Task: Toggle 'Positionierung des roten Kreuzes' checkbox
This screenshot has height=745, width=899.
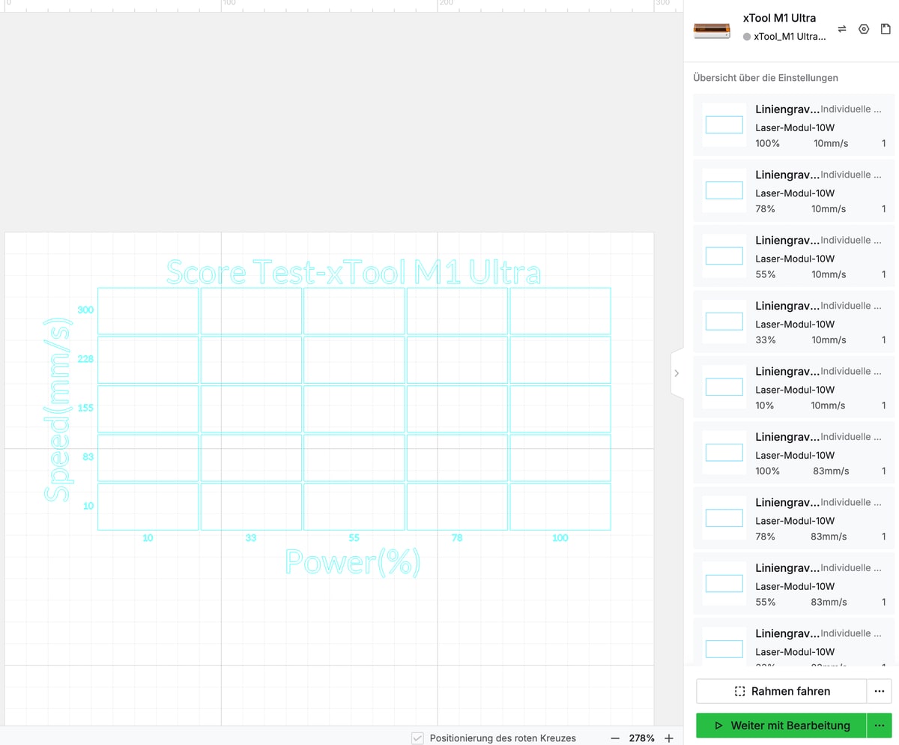Action: [418, 738]
